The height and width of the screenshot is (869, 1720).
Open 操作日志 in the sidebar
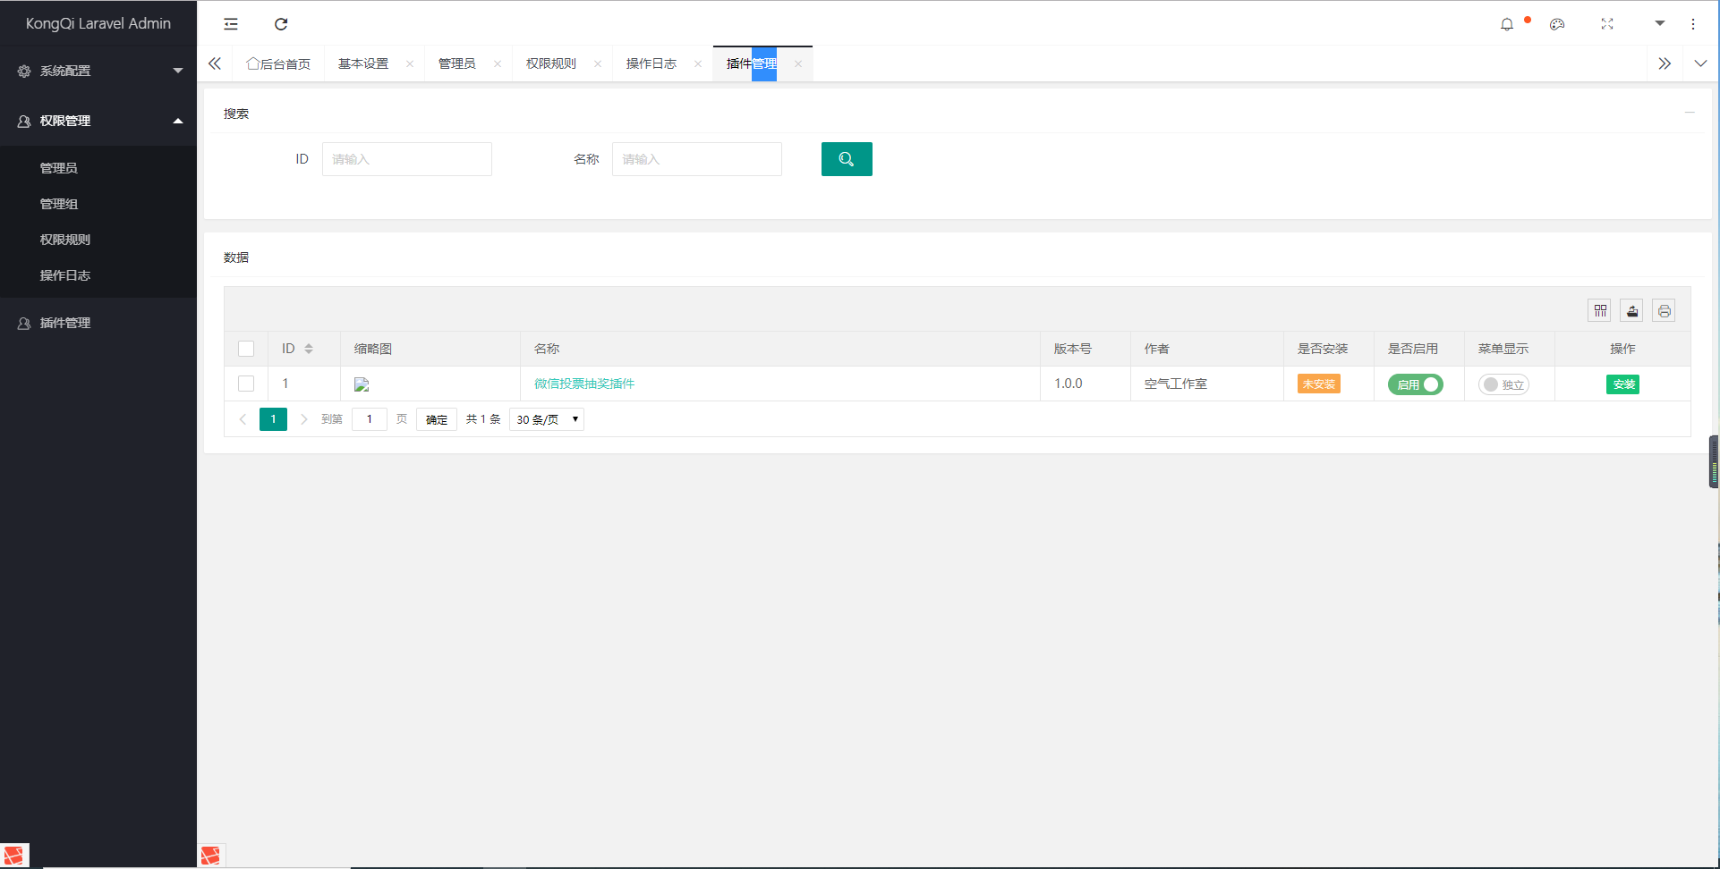65,275
